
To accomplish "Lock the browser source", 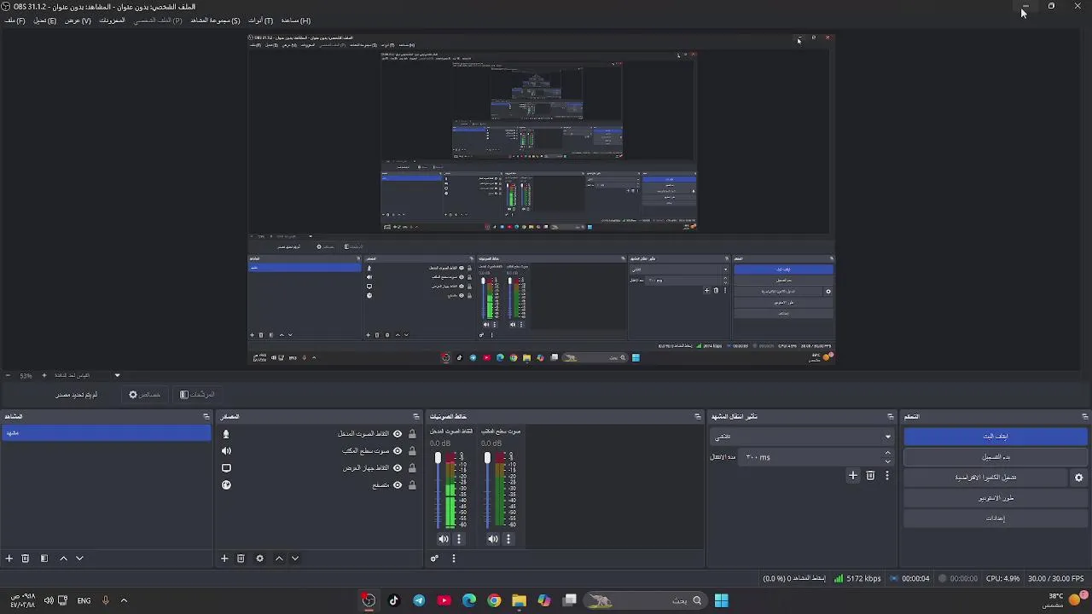I will pyautogui.click(x=412, y=485).
